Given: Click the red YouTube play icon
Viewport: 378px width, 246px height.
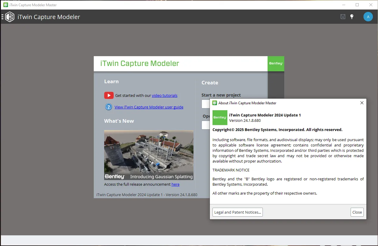Looking at the screenshot, I should (x=109, y=95).
